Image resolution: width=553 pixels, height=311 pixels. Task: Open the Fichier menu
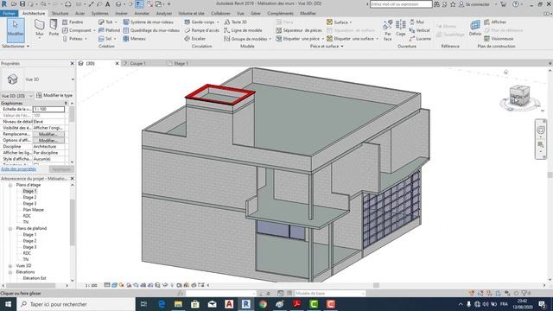coord(9,14)
